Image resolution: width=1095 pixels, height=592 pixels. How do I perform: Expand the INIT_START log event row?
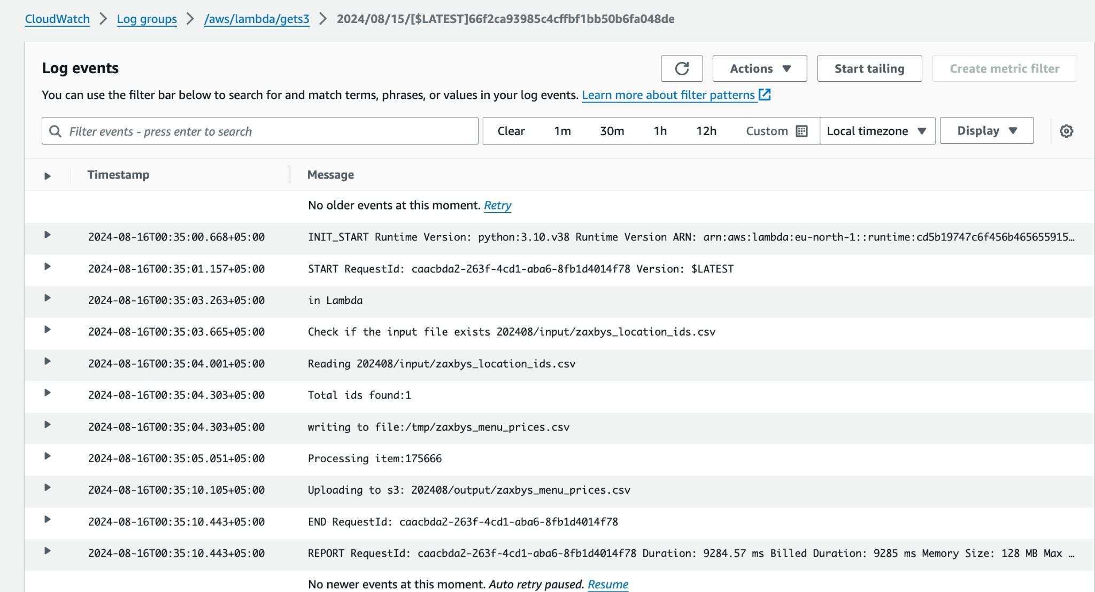tap(47, 235)
